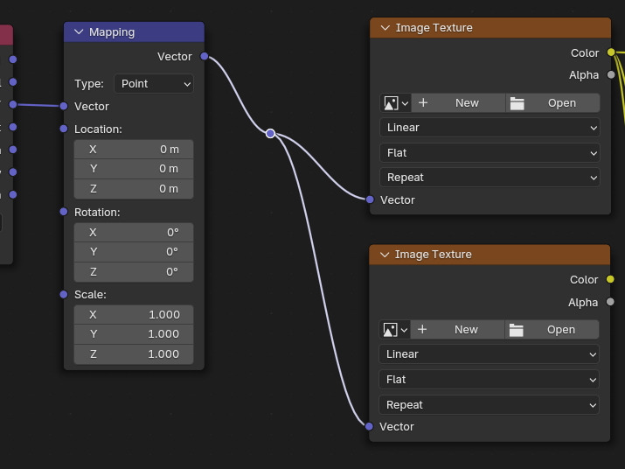This screenshot has height=469, width=625.
Task: Select lower Image Texture node title
Action: [490, 255]
